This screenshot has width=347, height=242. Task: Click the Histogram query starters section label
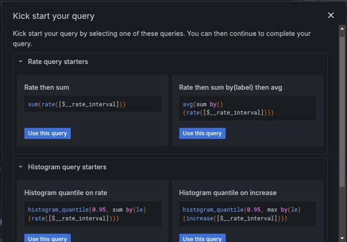[67, 167]
